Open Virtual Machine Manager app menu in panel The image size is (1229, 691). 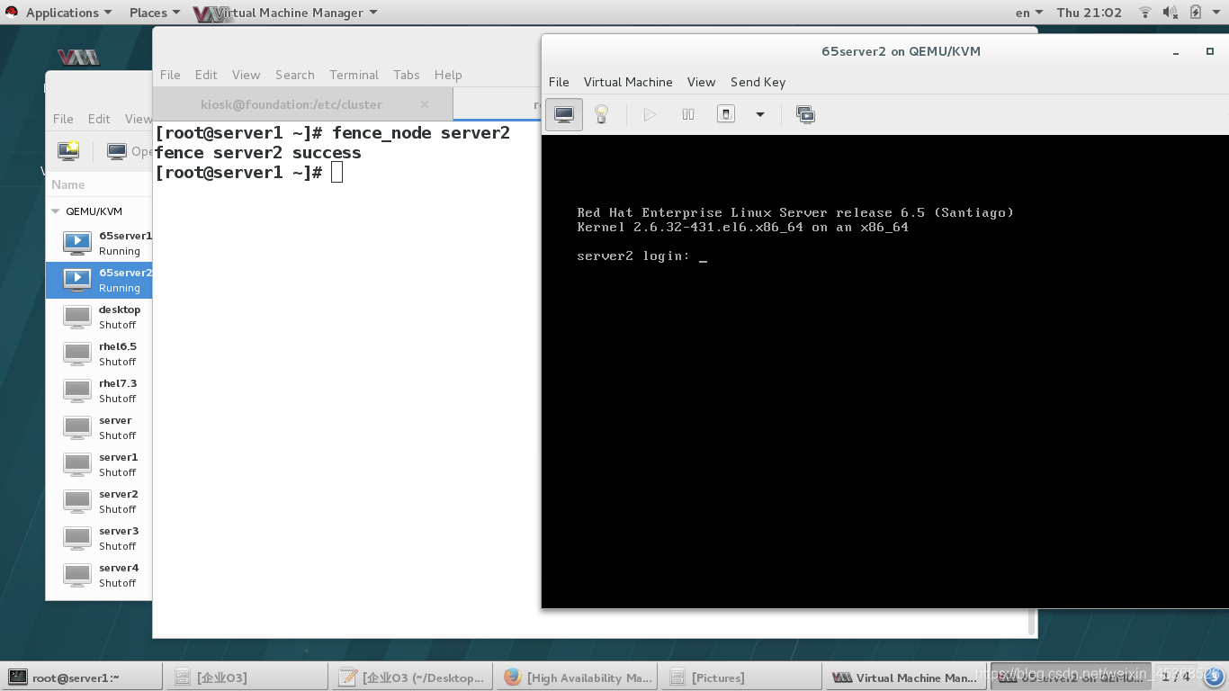(284, 13)
